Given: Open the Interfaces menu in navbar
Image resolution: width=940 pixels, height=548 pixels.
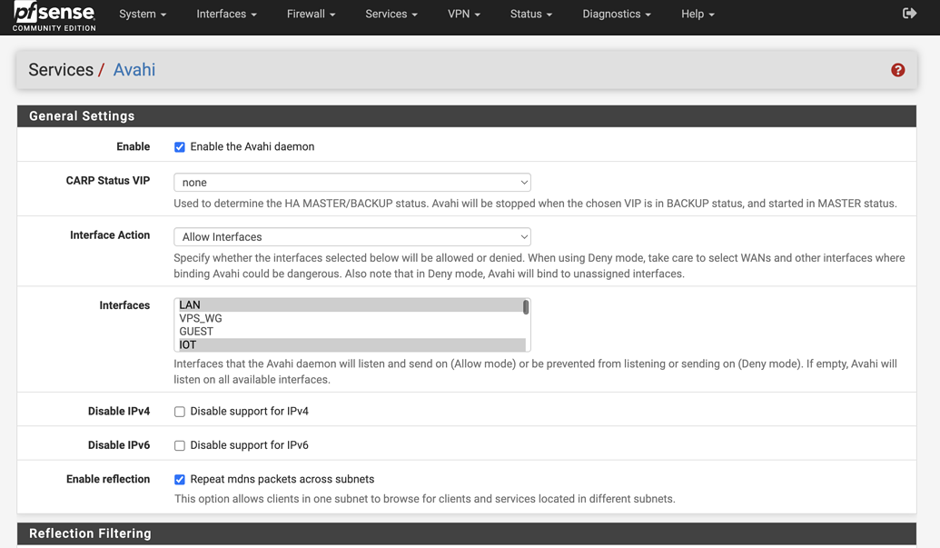Looking at the screenshot, I should point(226,15).
